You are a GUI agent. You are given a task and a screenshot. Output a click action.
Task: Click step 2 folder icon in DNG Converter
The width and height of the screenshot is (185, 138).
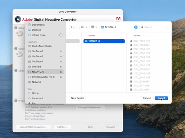click(19, 54)
